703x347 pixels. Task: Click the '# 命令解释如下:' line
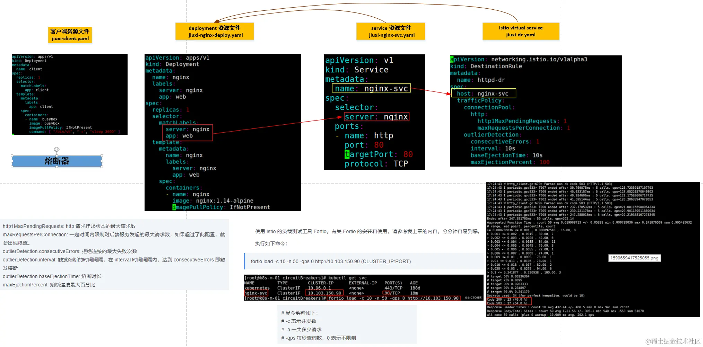[x=300, y=313]
